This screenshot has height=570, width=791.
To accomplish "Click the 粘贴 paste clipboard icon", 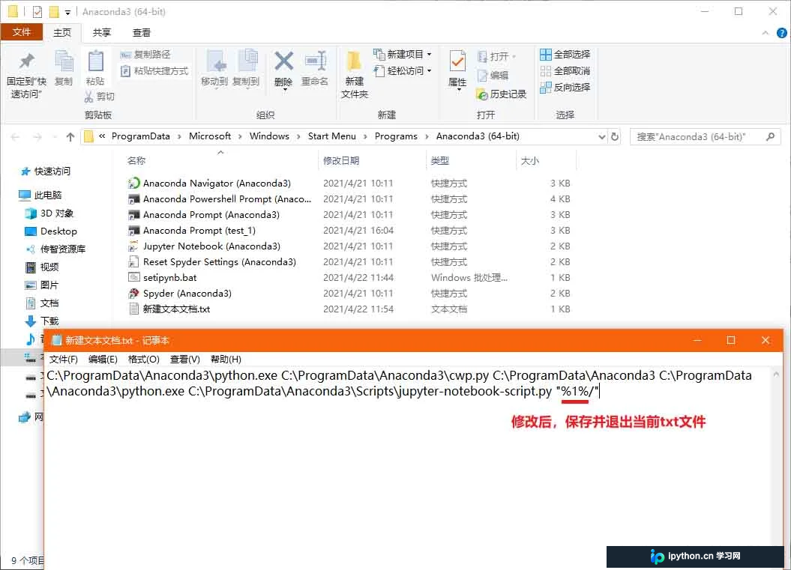I will coord(95,62).
